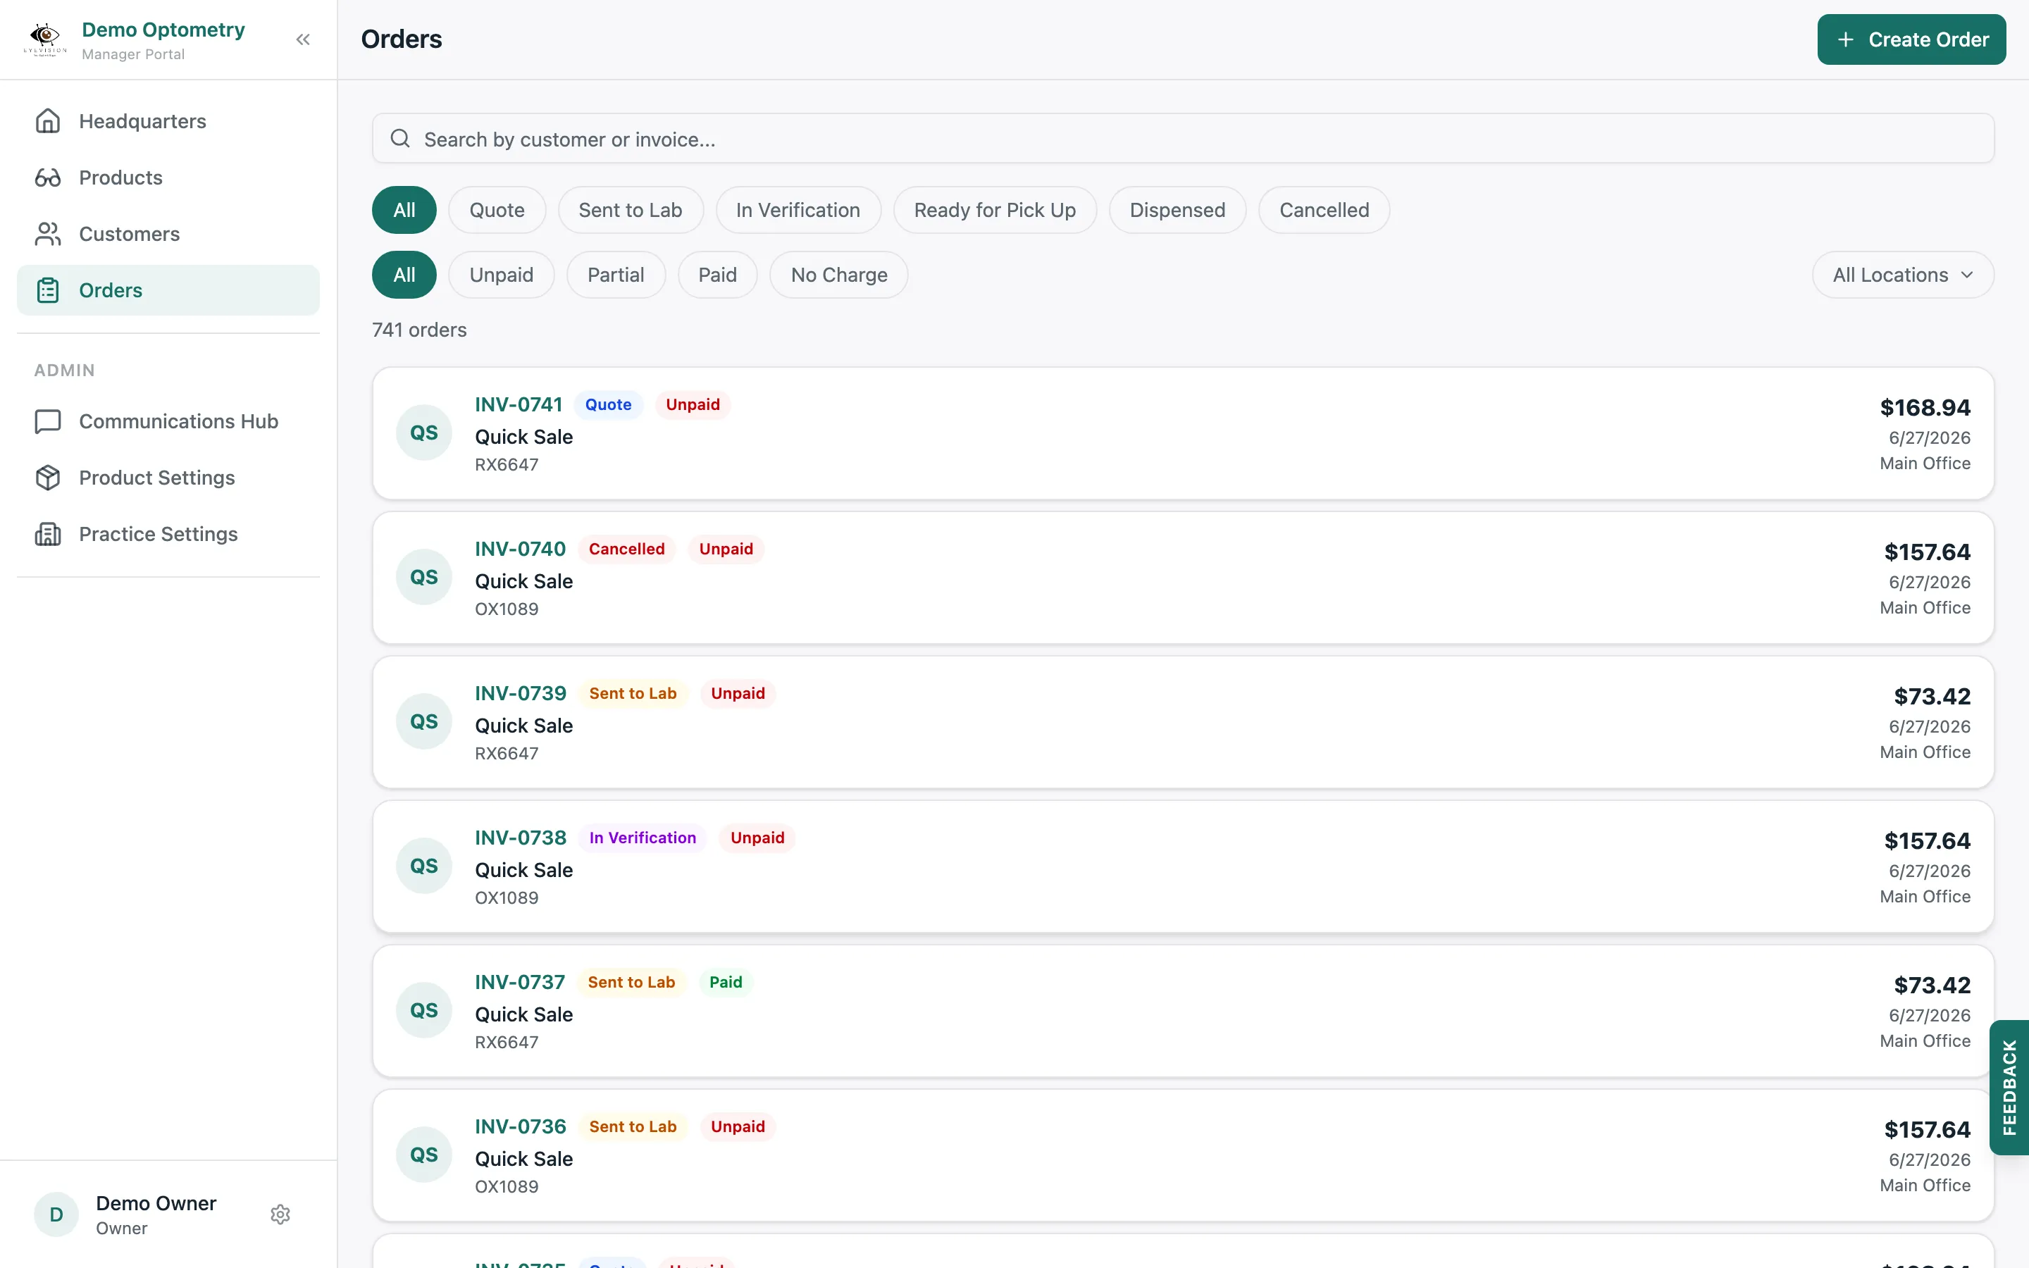Click the Sent to Lab badge on INV-0736

[x=633, y=1126]
